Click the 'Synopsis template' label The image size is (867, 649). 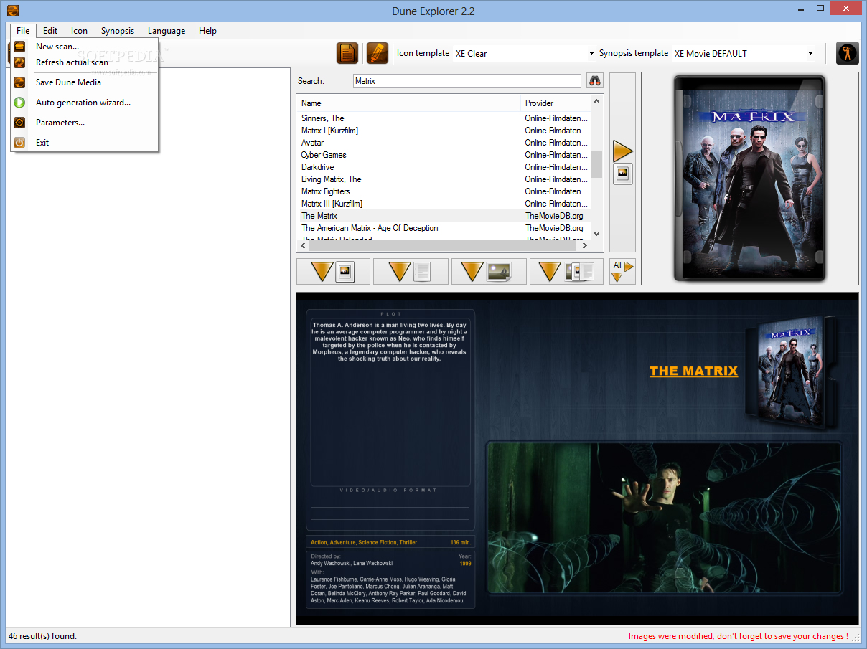point(634,53)
